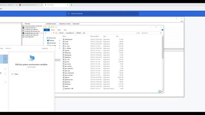Open the Share ribbon tab in Explorer
This screenshot has width=205, height=115.
point(59,30)
